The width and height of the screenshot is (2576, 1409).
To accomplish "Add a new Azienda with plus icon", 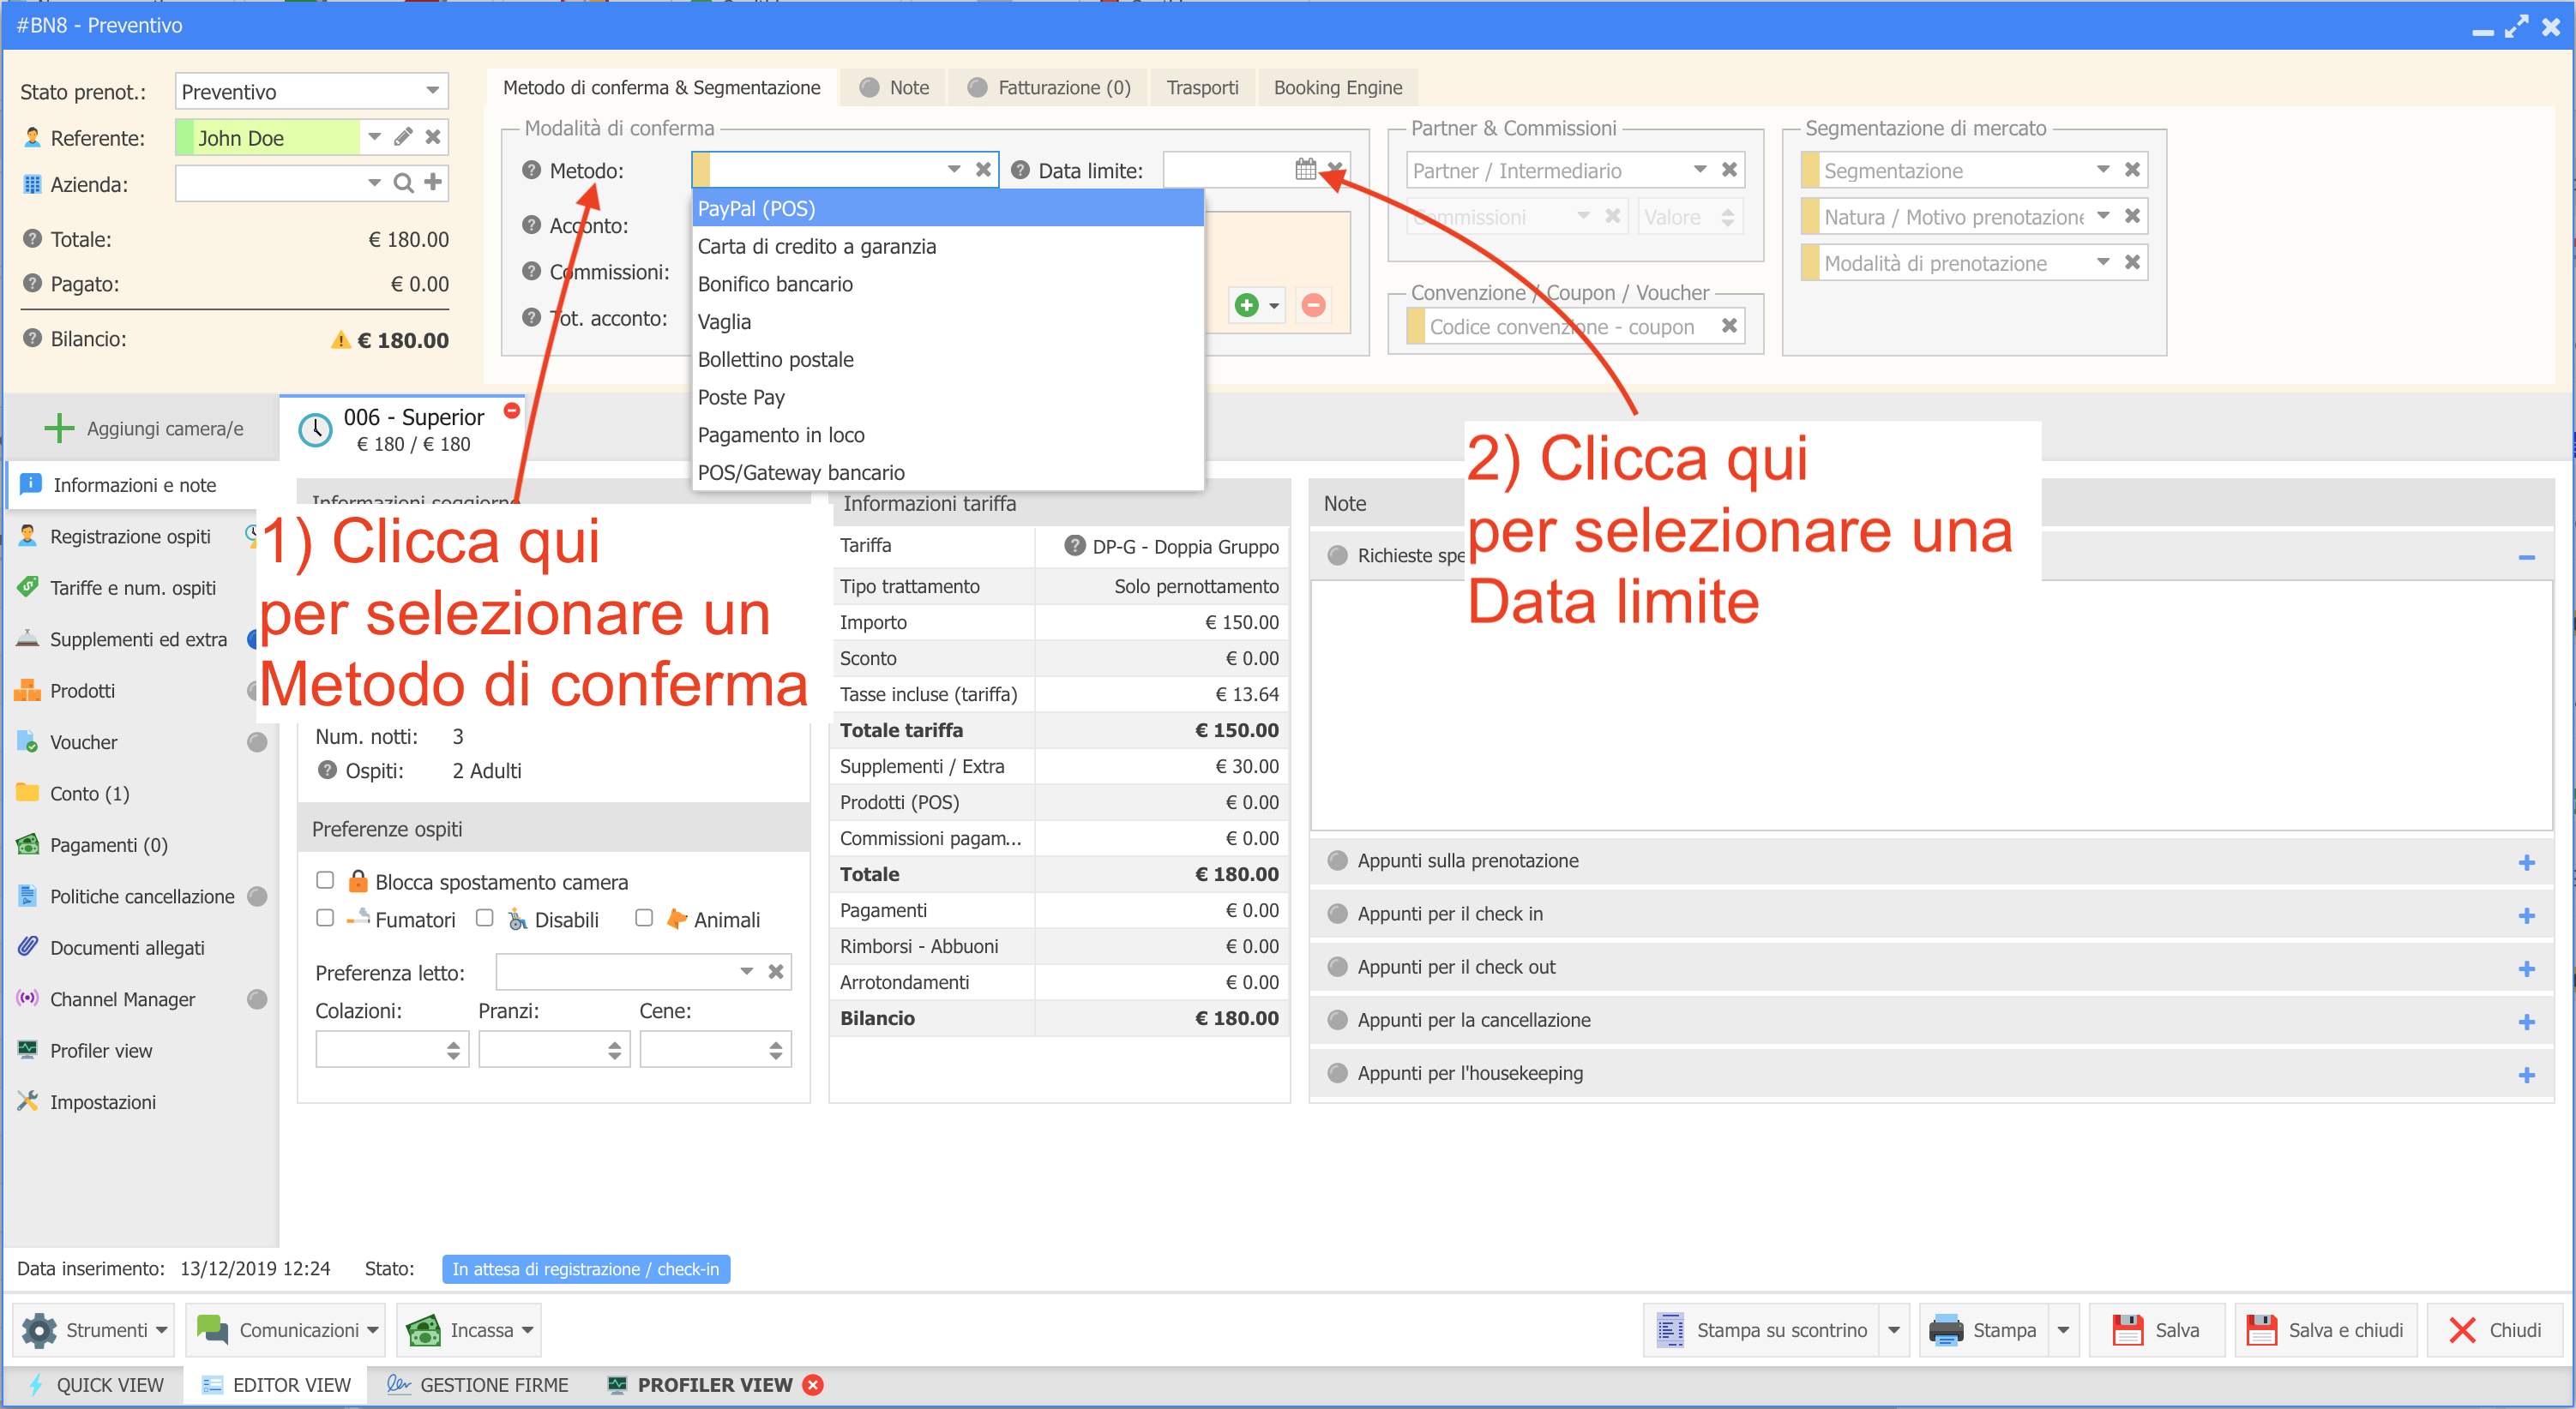I will point(433,182).
